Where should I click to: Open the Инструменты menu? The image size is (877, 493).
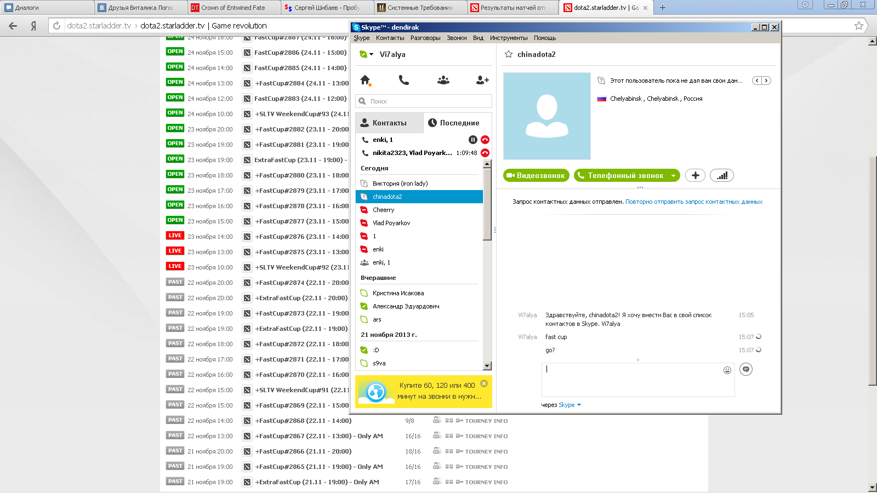tap(509, 38)
